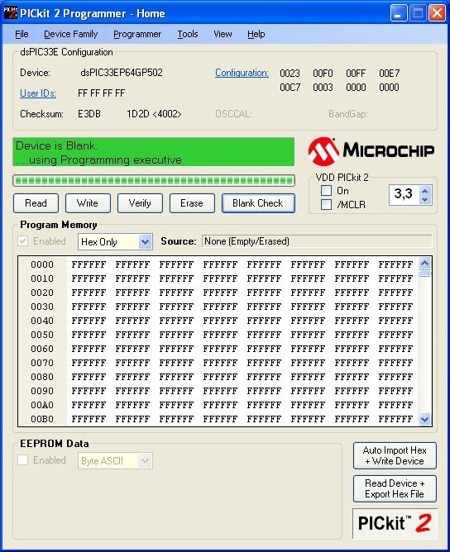Click program memory scroll up arrow
Viewport: 450px width, 552px height.
(424, 263)
